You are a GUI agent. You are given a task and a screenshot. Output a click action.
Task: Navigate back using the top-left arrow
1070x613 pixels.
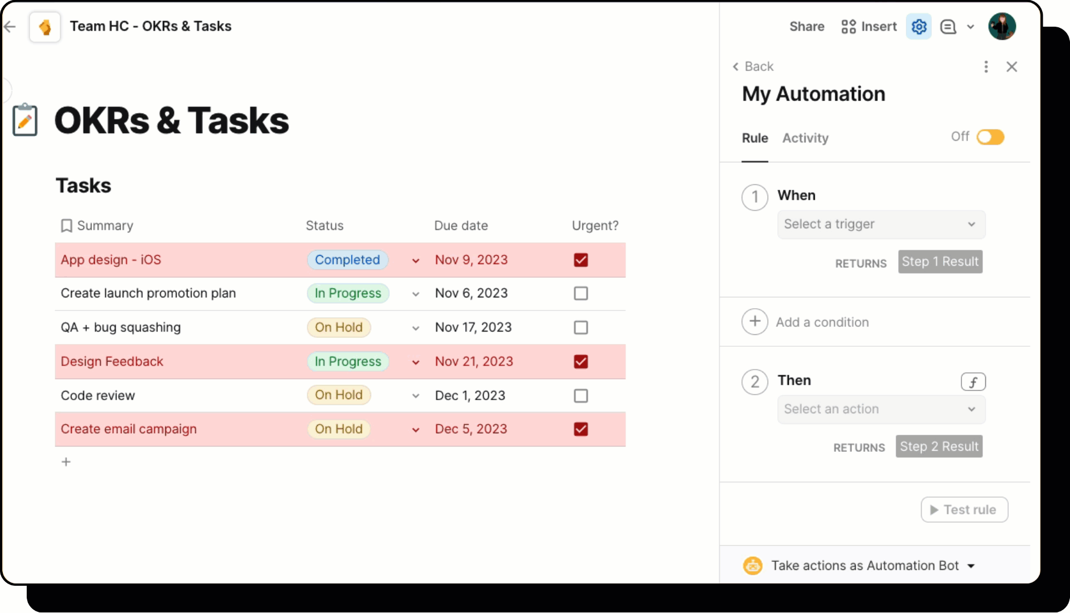tap(10, 26)
